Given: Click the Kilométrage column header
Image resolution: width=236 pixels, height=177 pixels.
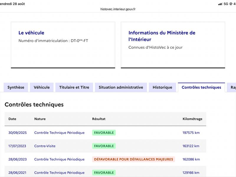Looking at the screenshot, I should (192, 119).
